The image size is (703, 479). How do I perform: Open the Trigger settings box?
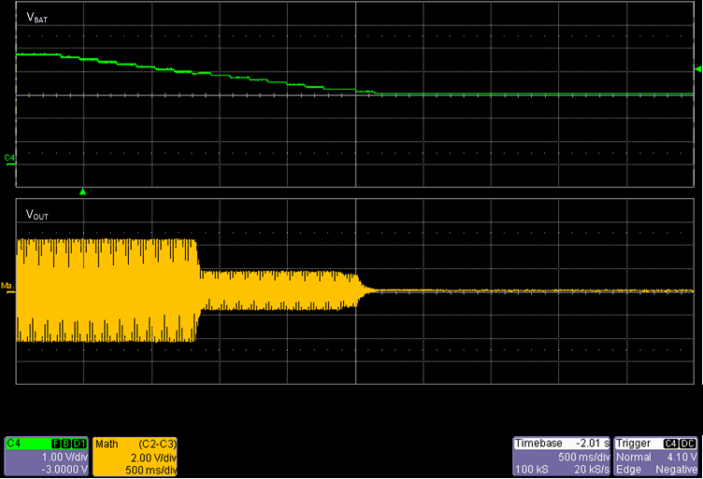click(x=654, y=456)
